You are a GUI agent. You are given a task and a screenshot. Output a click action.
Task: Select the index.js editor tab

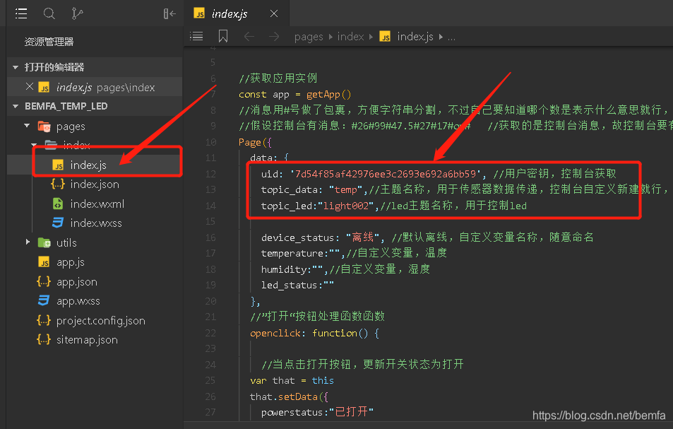pos(237,13)
